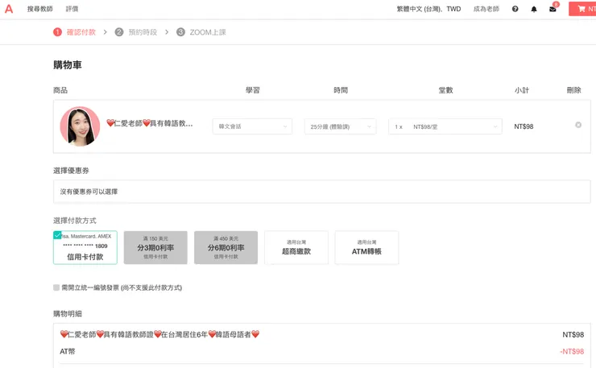Click the 小計 column header
596x368 pixels.
click(x=522, y=90)
